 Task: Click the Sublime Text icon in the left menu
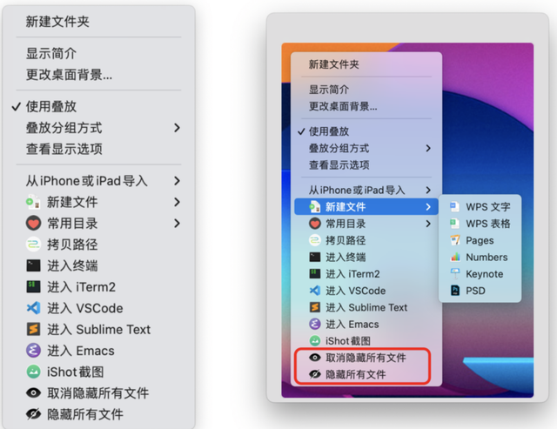click(34, 330)
